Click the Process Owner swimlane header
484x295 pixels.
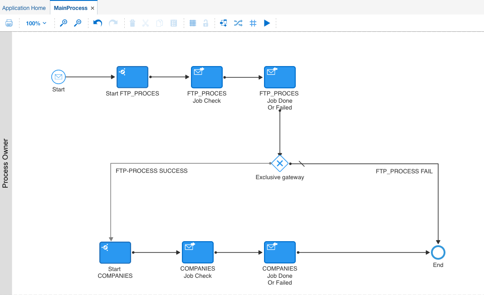point(6,163)
